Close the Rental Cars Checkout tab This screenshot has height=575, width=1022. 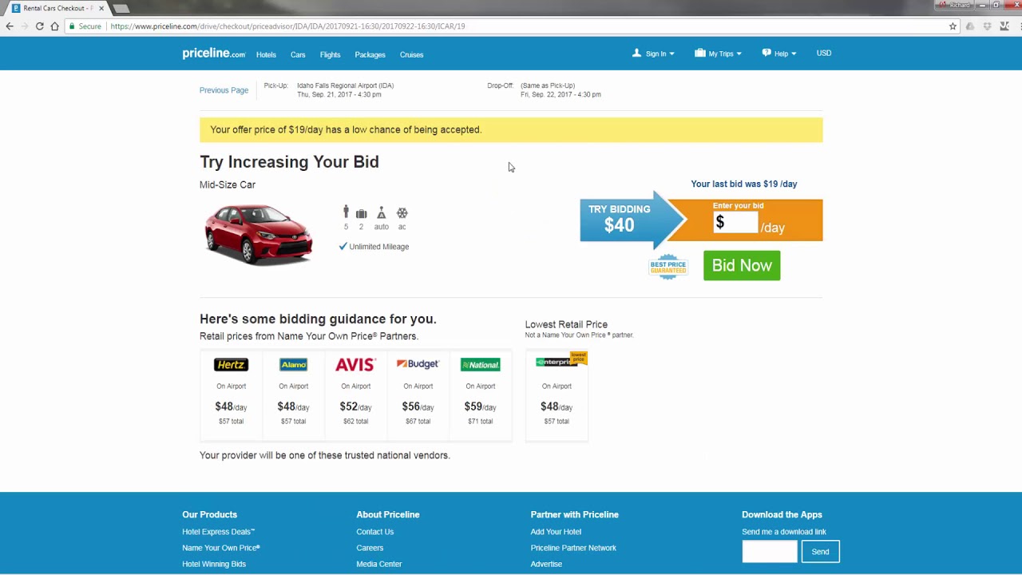[101, 8]
